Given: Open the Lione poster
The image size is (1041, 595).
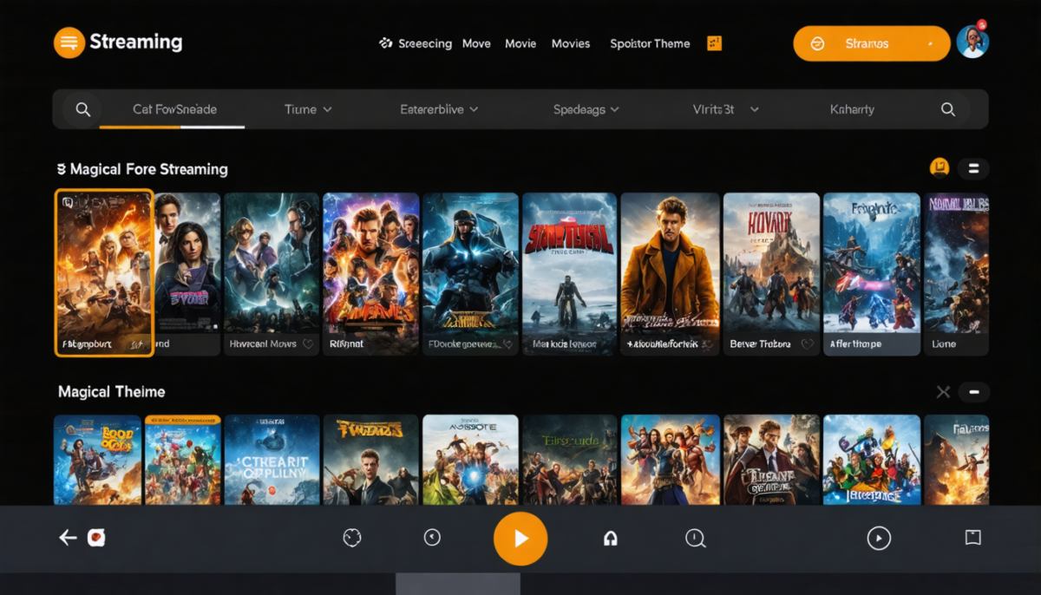Looking at the screenshot, I should point(956,273).
